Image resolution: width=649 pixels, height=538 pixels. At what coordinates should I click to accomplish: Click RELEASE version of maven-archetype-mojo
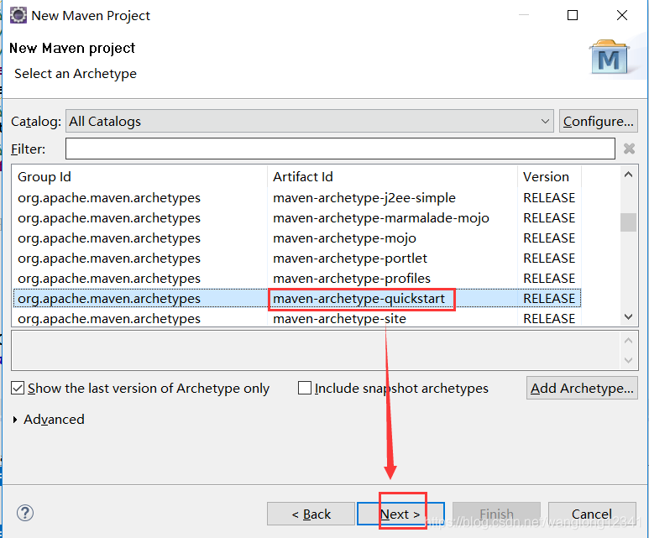549,238
